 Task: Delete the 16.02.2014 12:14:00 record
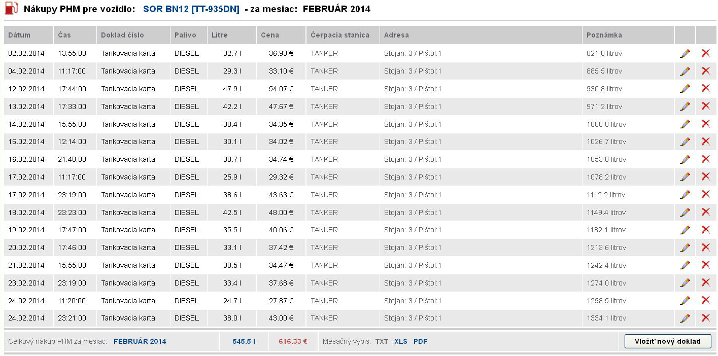pos(705,141)
